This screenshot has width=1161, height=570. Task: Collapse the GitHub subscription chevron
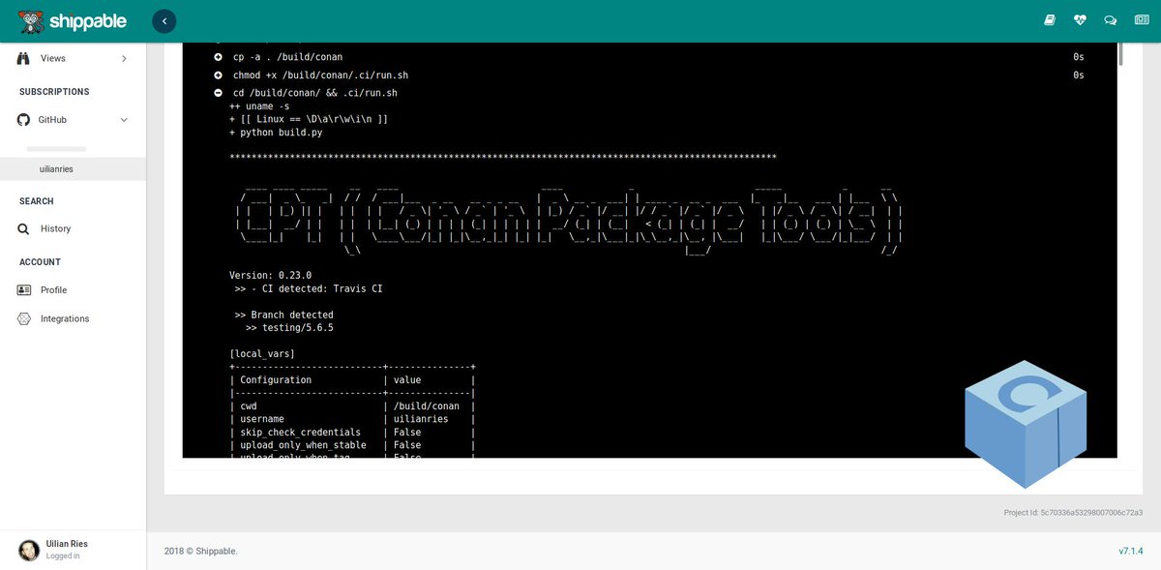click(x=124, y=120)
